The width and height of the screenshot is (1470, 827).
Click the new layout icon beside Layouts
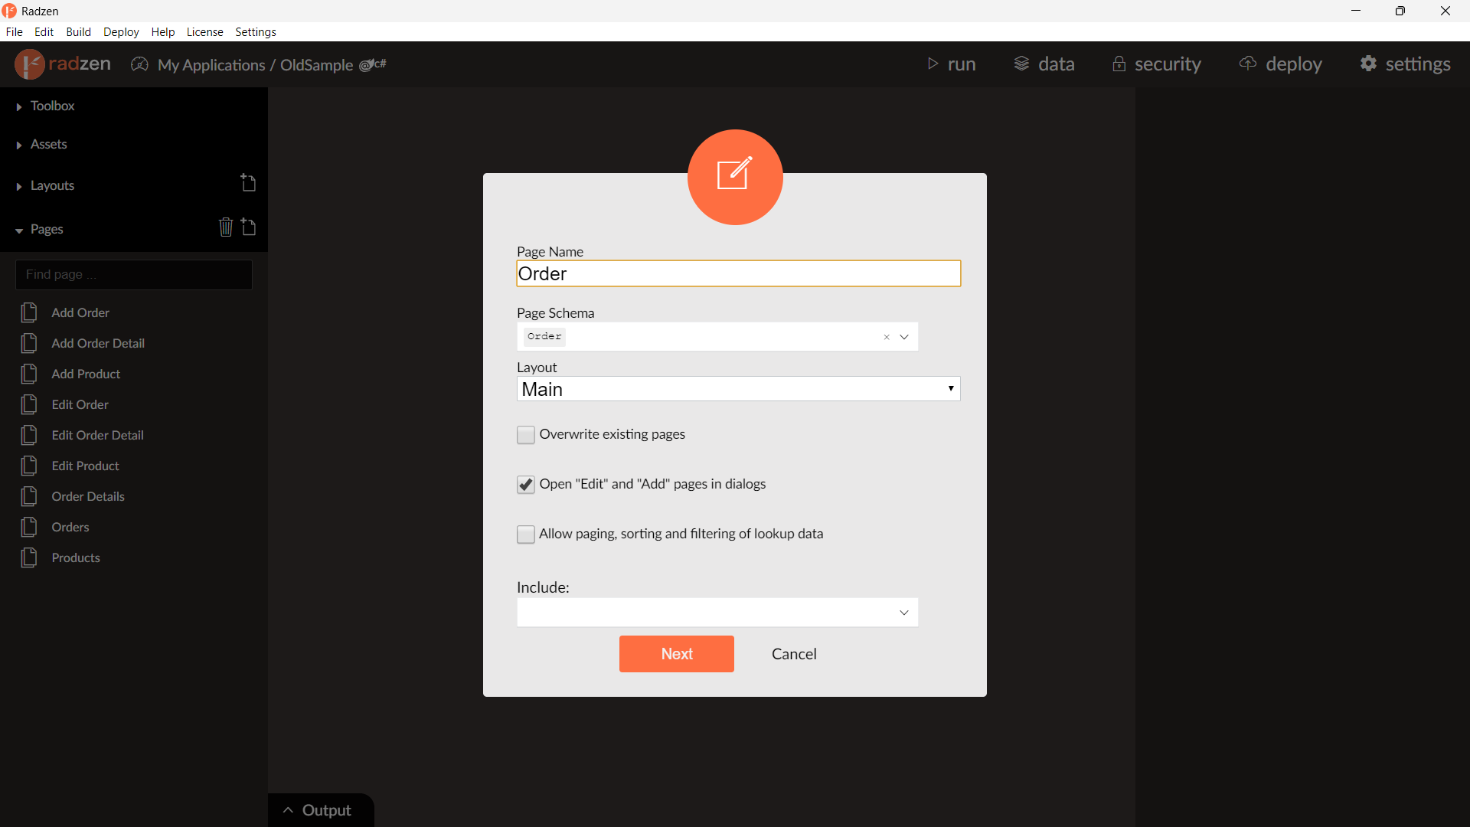248,183
